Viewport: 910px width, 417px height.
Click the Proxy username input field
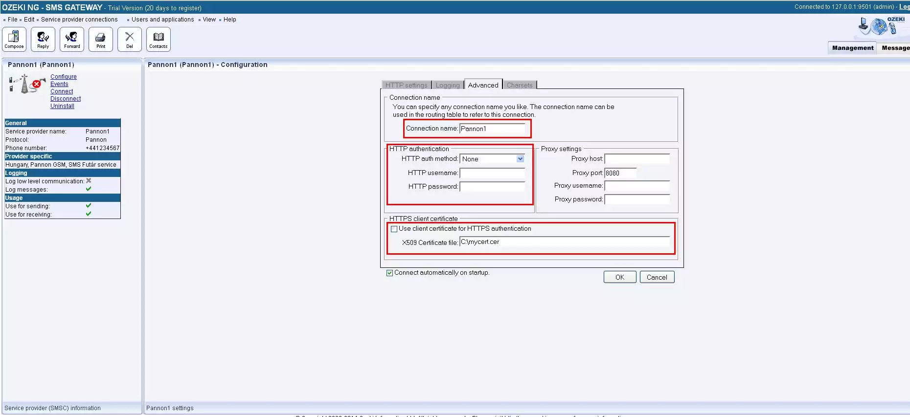637,186
